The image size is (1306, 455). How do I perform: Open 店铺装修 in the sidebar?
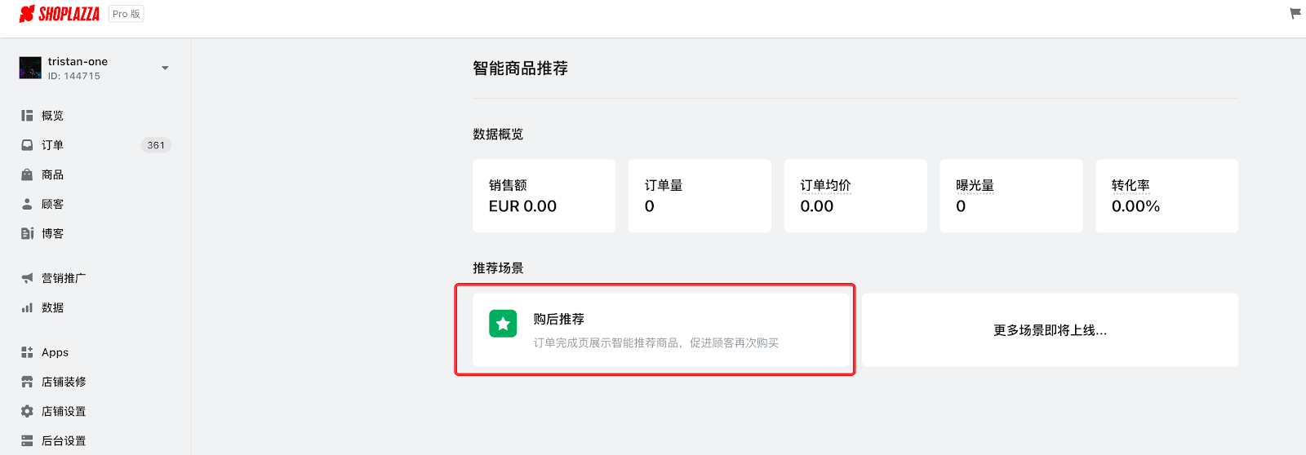click(x=64, y=382)
